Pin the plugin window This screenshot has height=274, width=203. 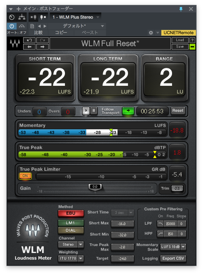click(181, 9)
